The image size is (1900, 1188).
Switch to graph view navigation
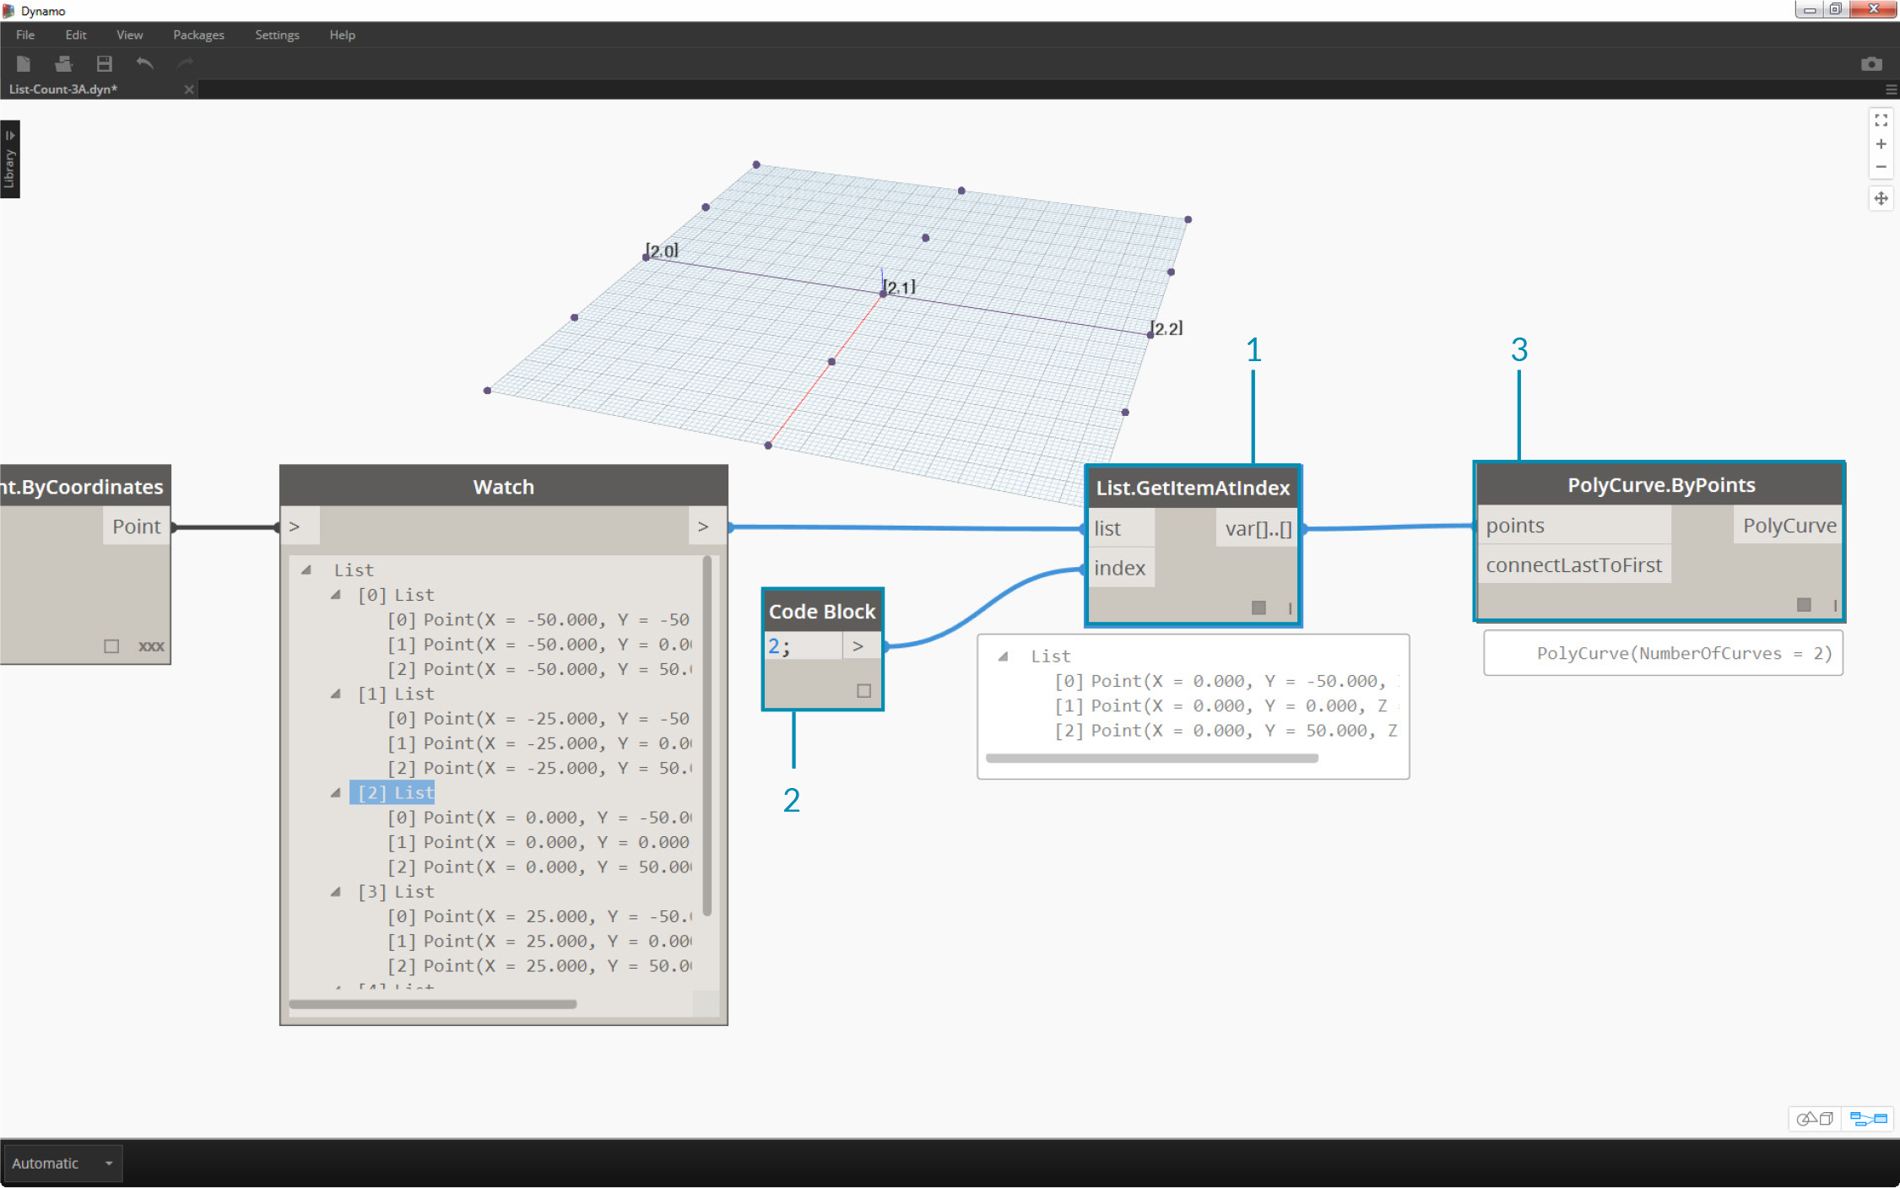1868,1119
